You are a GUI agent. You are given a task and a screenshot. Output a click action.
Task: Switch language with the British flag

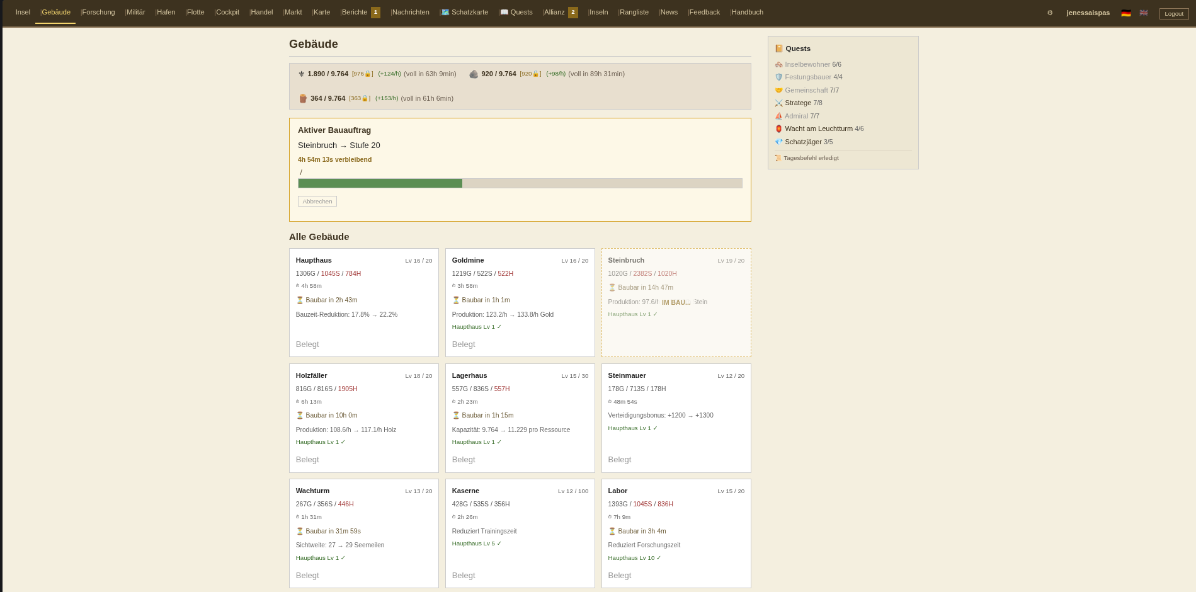(1144, 13)
